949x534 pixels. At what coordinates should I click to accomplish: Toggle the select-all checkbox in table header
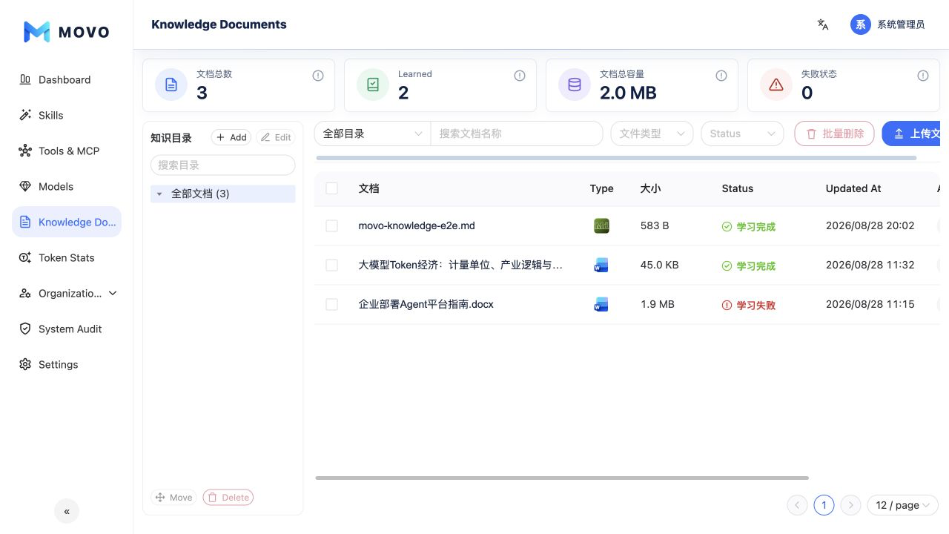click(331, 188)
